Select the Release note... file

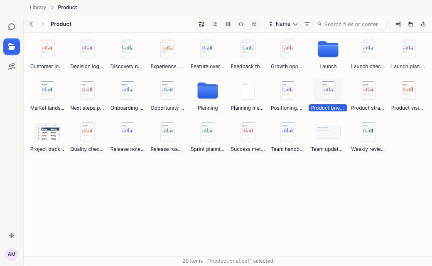point(127,137)
